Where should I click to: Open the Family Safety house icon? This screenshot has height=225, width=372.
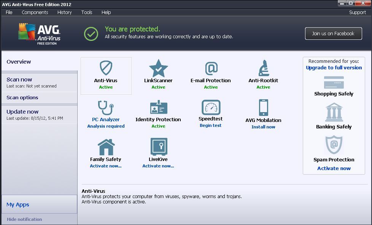click(x=106, y=147)
